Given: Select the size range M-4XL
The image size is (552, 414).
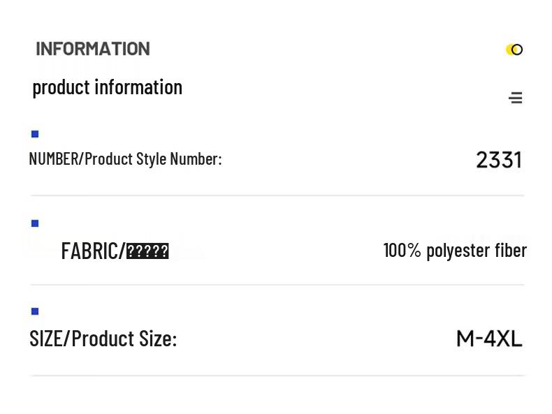Looking at the screenshot, I should [489, 339].
